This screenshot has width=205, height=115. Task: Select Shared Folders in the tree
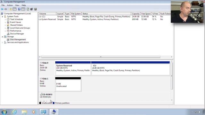click(16, 25)
